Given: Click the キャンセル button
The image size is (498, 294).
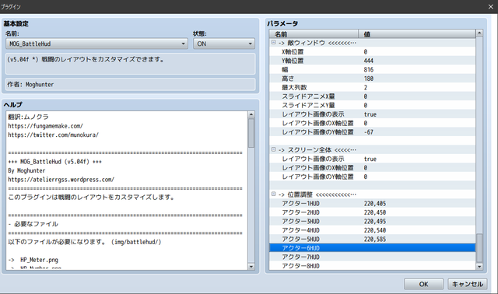Looking at the screenshot, I should [x=467, y=284].
